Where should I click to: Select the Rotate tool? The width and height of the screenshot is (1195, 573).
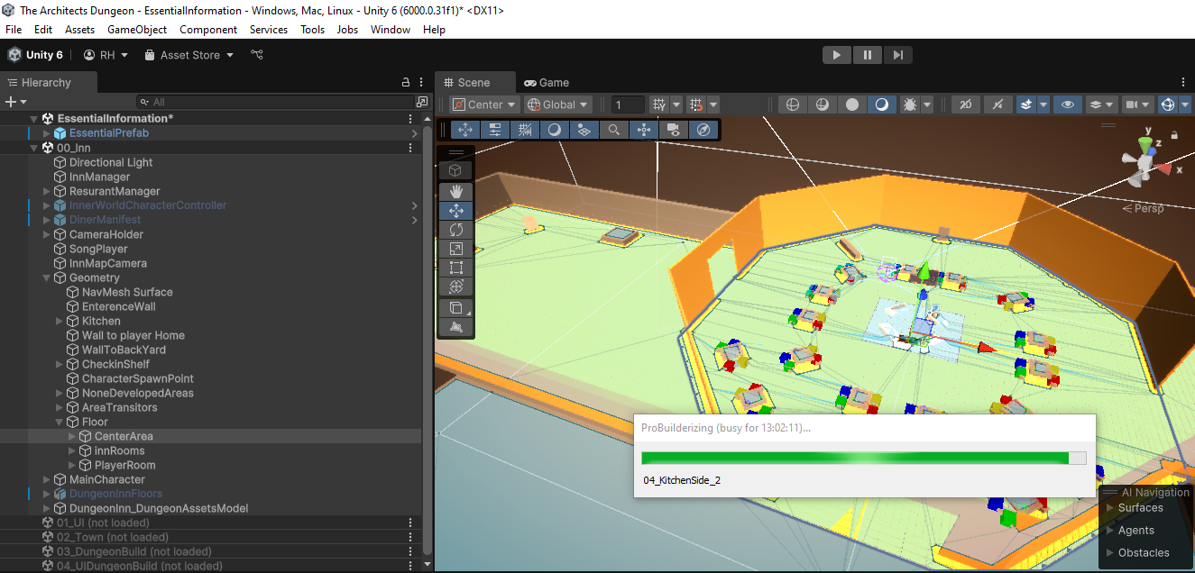click(x=456, y=230)
